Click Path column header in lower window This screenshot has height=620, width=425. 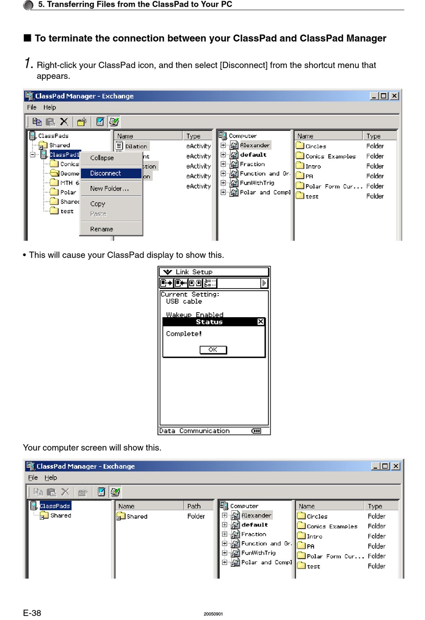point(199,506)
